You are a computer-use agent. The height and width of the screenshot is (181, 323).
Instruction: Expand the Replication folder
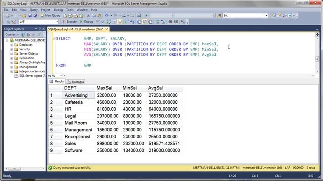point(12,58)
